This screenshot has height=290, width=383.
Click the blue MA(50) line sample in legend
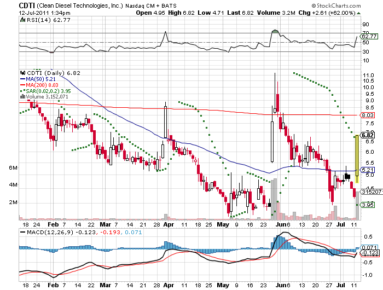point(23,79)
